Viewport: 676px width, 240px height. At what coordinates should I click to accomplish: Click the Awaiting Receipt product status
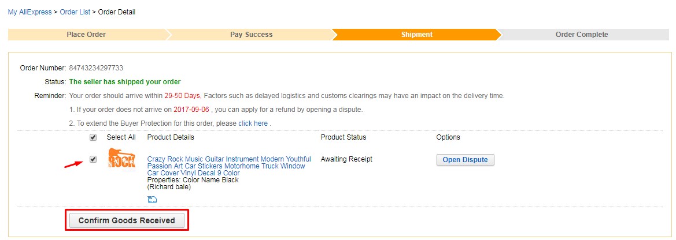pos(346,159)
